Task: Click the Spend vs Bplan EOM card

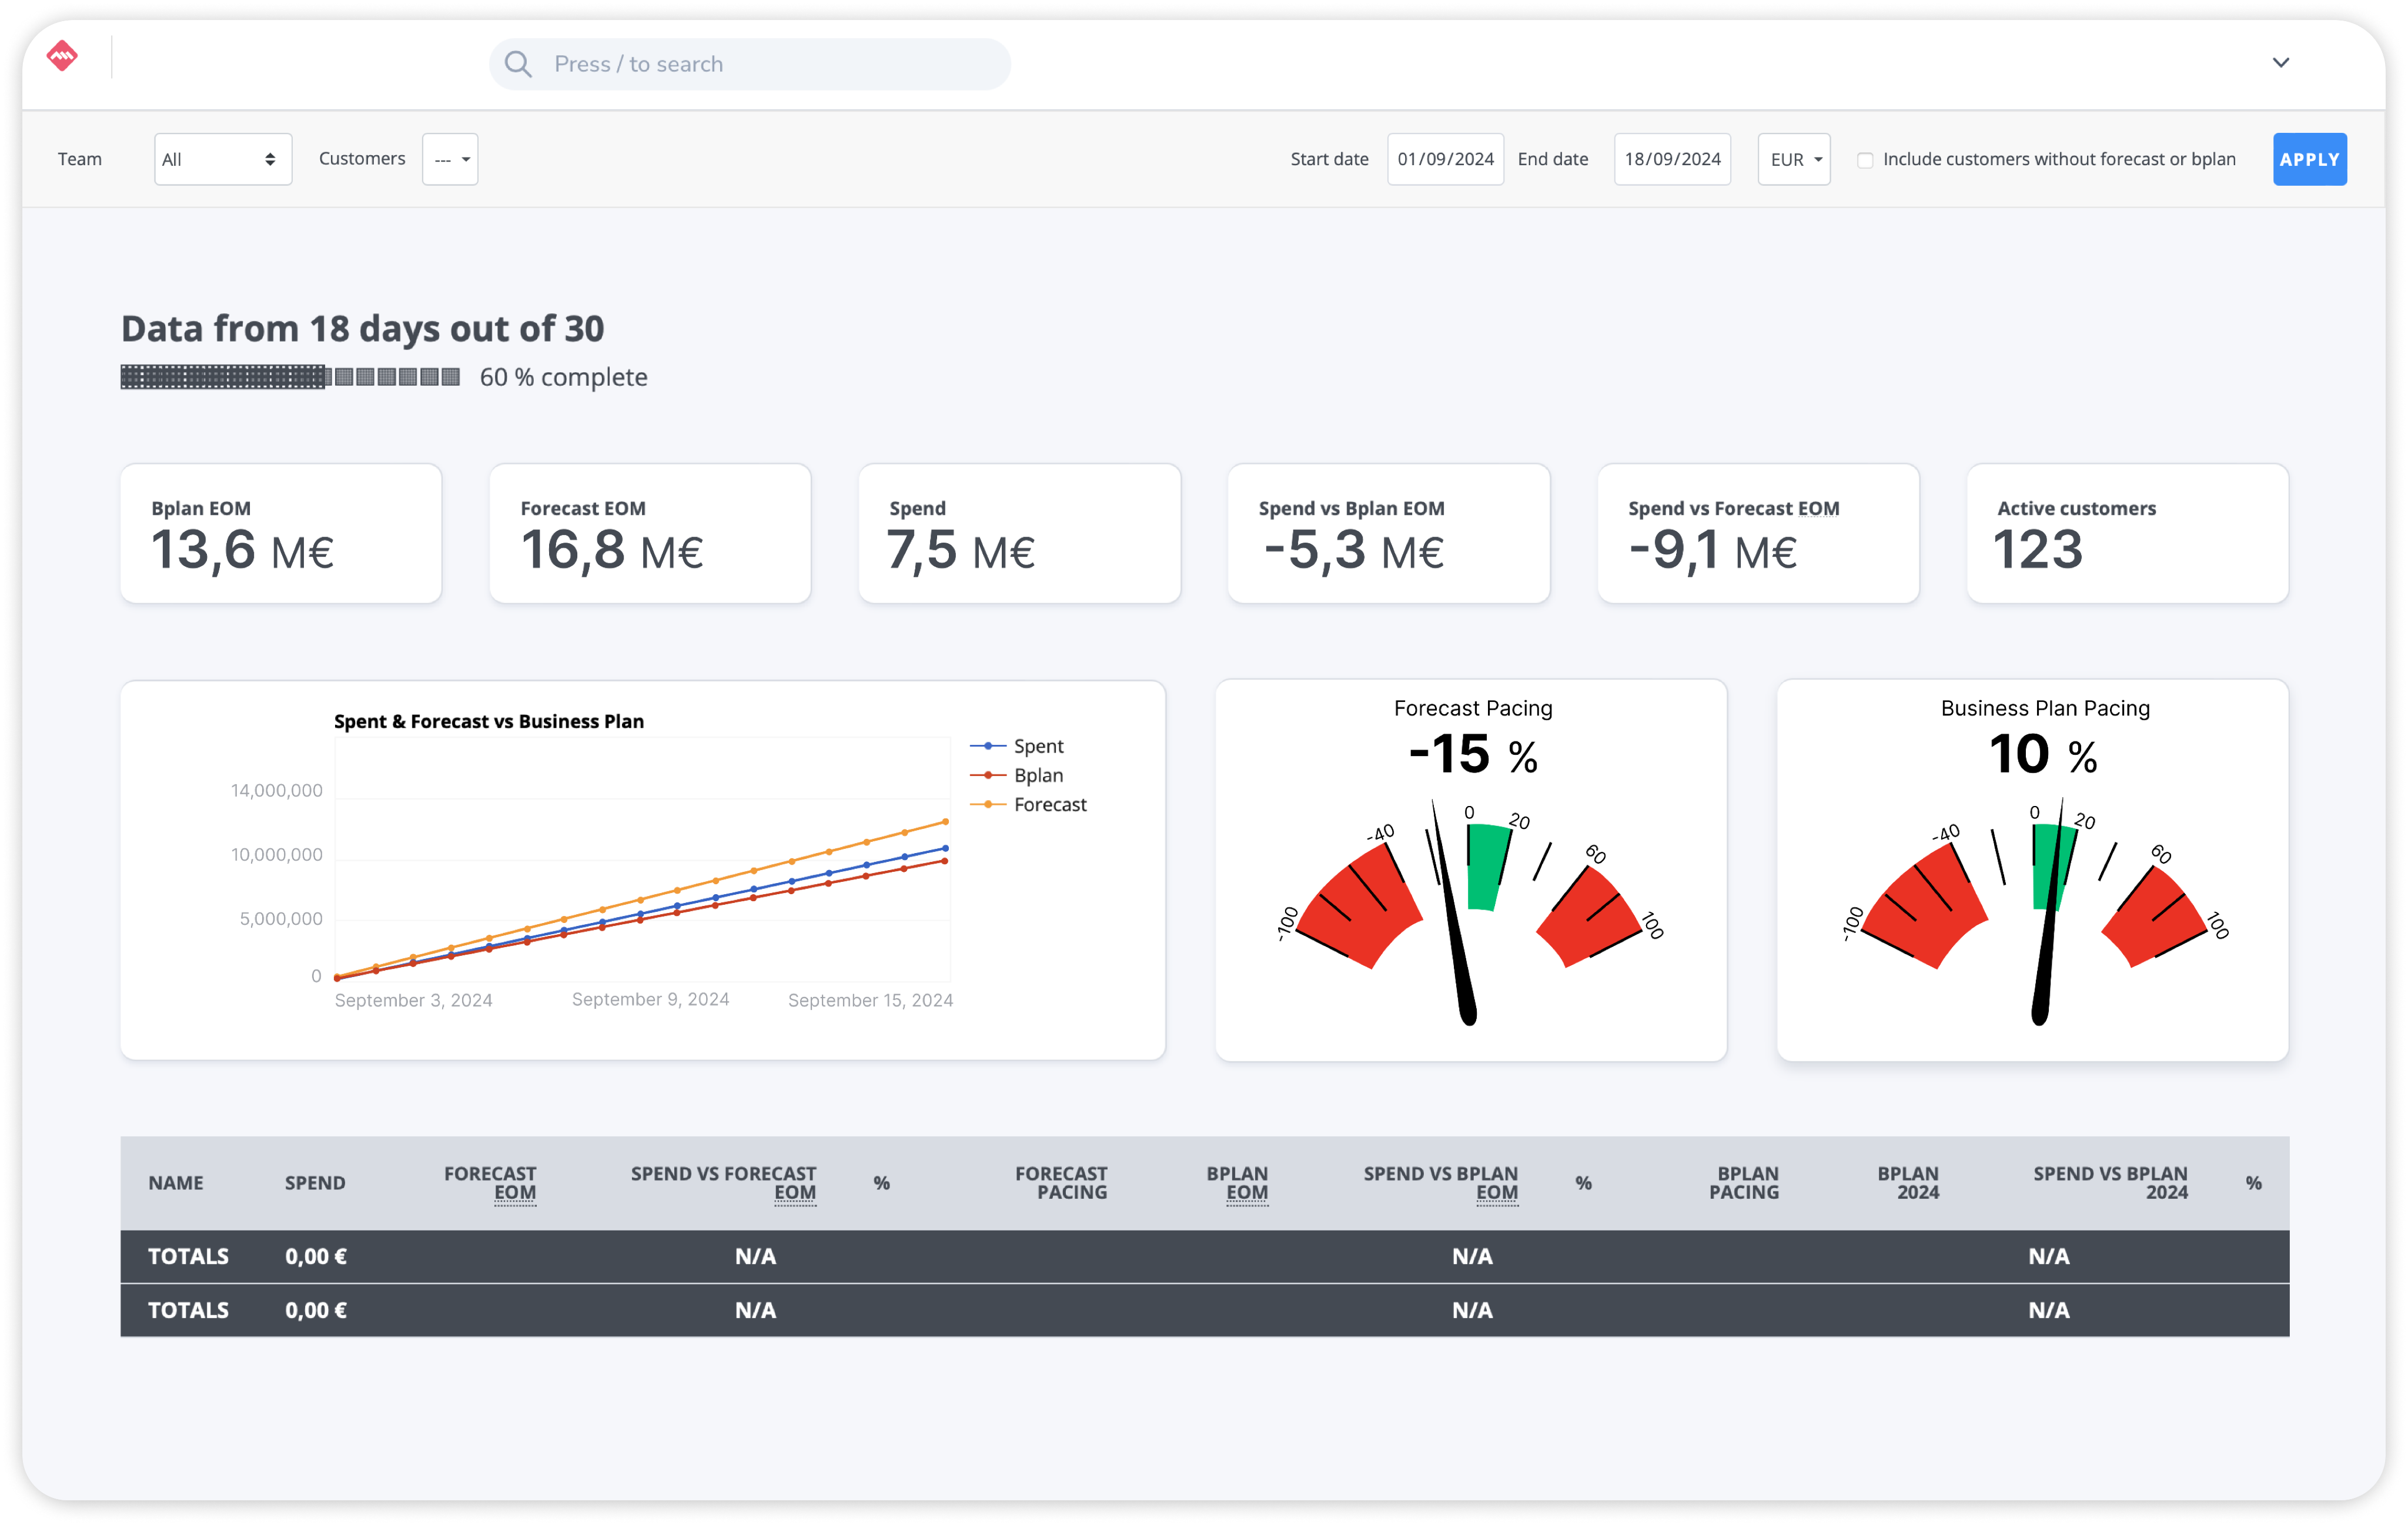Action: pyautogui.click(x=1387, y=533)
